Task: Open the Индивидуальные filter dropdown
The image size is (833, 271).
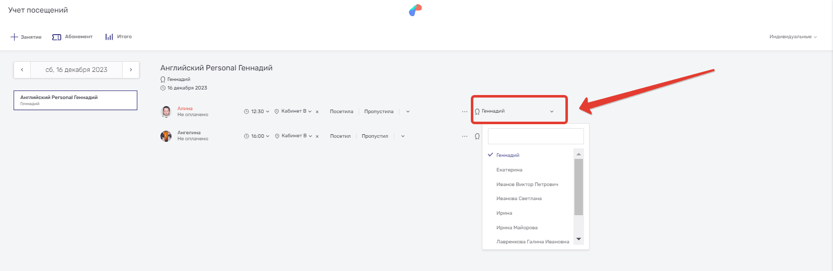Action: tap(792, 37)
